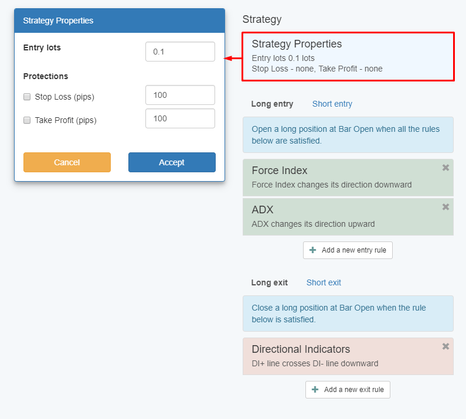Image resolution: width=466 pixels, height=419 pixels.
Task: Open the Strategy Properties panel
Action: [348, 56]
